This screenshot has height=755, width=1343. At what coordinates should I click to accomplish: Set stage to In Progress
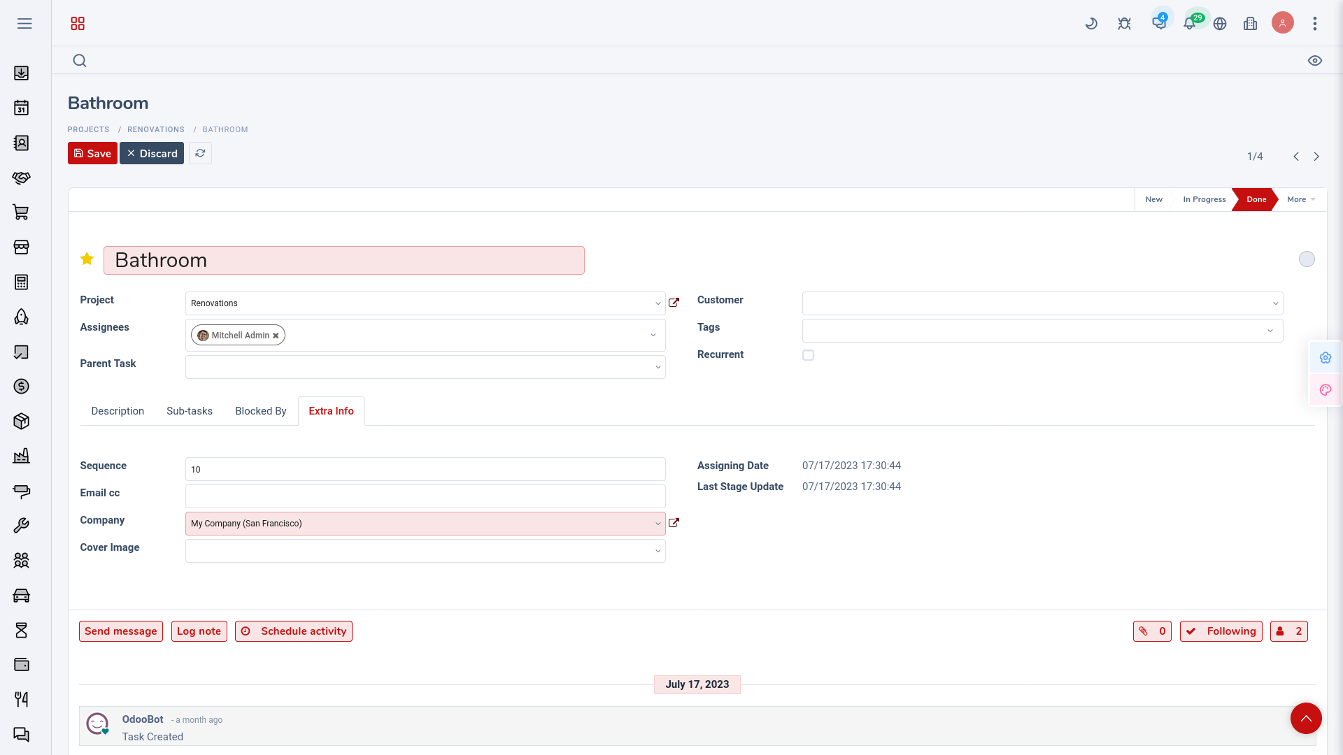[x=1205, y=199]
